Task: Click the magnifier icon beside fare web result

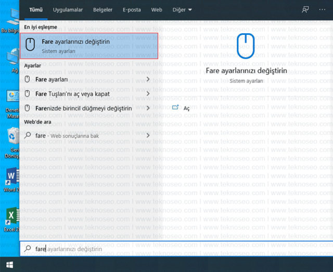Action: tap(28, 135)
